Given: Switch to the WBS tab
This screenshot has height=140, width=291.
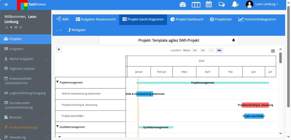Looking at the screenshot, I should coord(63,19).
